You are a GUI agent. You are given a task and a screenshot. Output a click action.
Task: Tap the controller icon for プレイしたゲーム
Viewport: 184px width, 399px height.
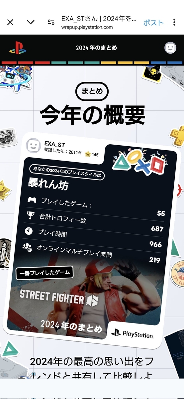click(32, 200)
